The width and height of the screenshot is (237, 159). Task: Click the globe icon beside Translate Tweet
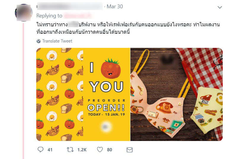pos(39,41)
